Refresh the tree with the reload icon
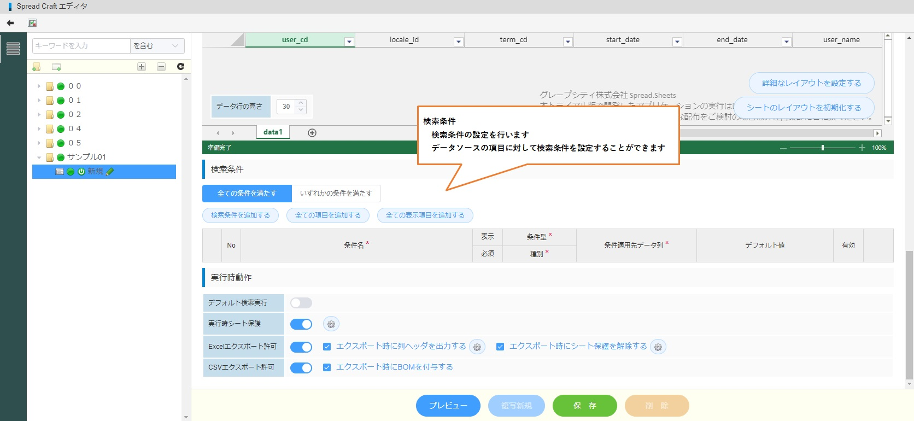 click(x=180, y=67)
